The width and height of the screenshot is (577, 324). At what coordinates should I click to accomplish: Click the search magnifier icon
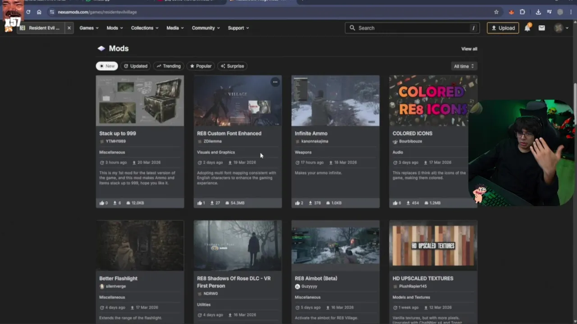pos(353,28)
